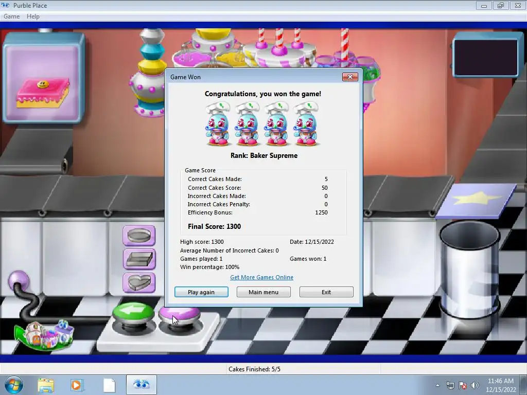
Task: Click the metal trash can
Action: 470,271
